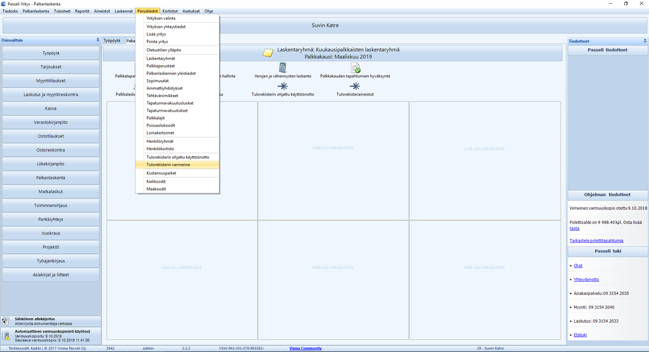
Task: Choose Ammattiyhdistykset menu entry
Action: [177, 88]
